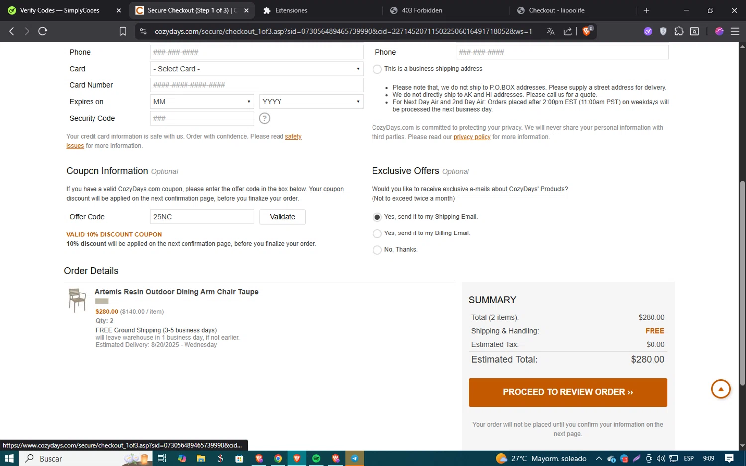Click the browser address bar URL
Image resolution: width=746 pixels, height=466 pixels.
tap(343, 31)
